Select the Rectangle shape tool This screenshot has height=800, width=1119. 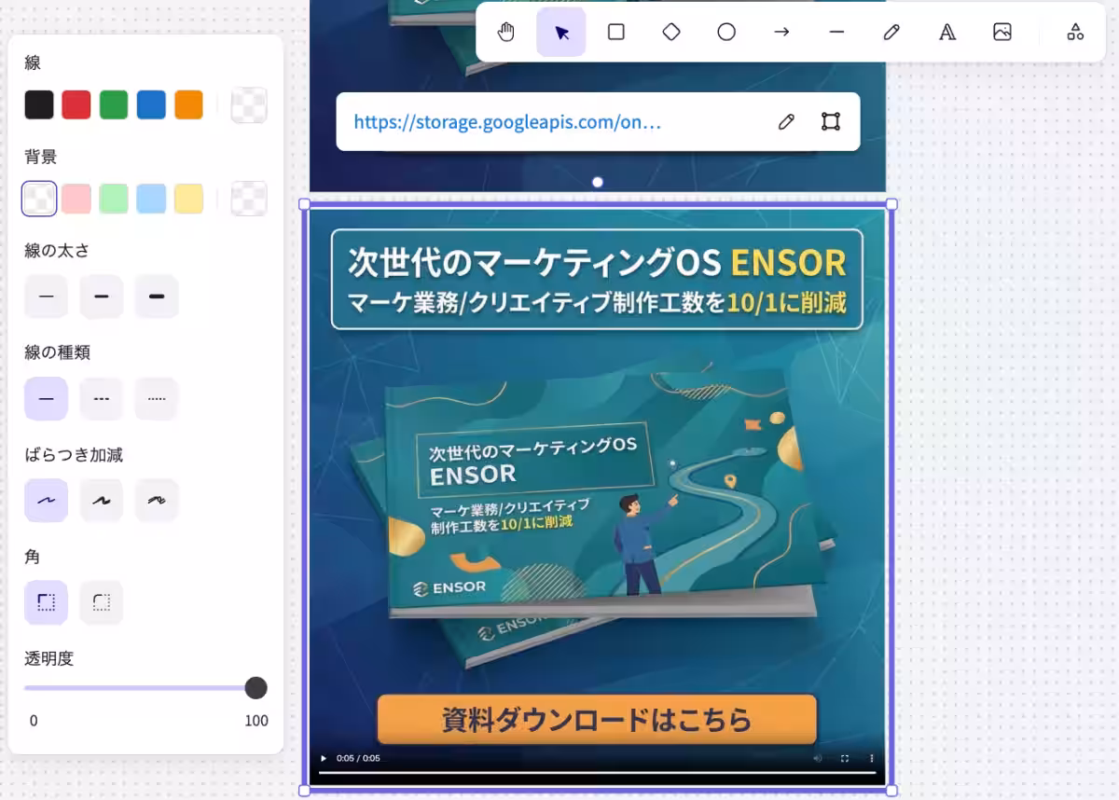pos(615,33)
